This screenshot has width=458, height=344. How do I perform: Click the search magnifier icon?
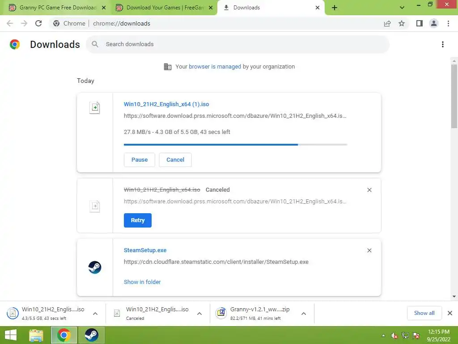(x=95, y=44)
